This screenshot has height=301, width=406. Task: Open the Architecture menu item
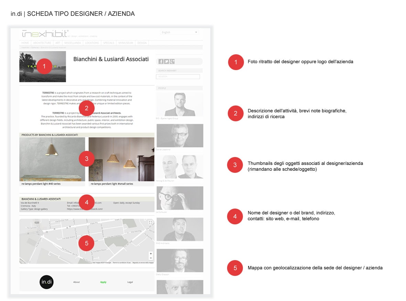coord(42,43)
